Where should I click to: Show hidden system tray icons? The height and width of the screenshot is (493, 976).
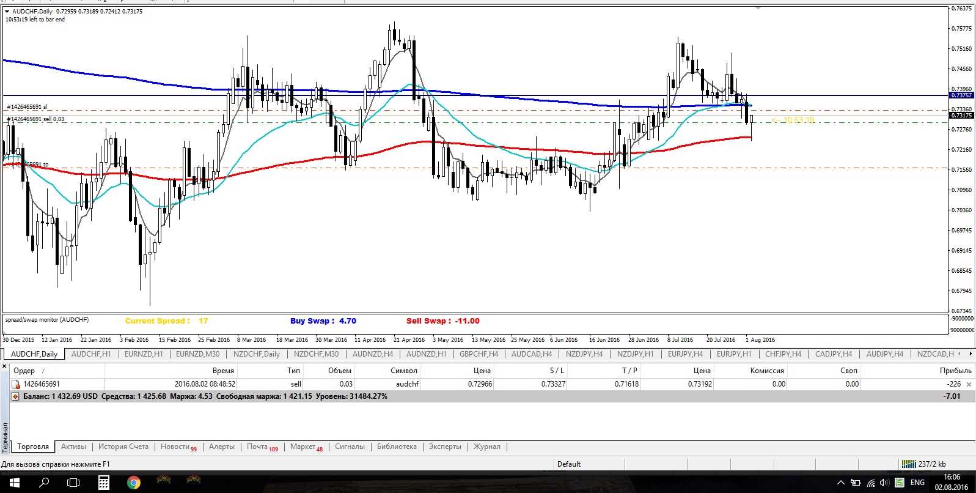(x=840, y=483)
